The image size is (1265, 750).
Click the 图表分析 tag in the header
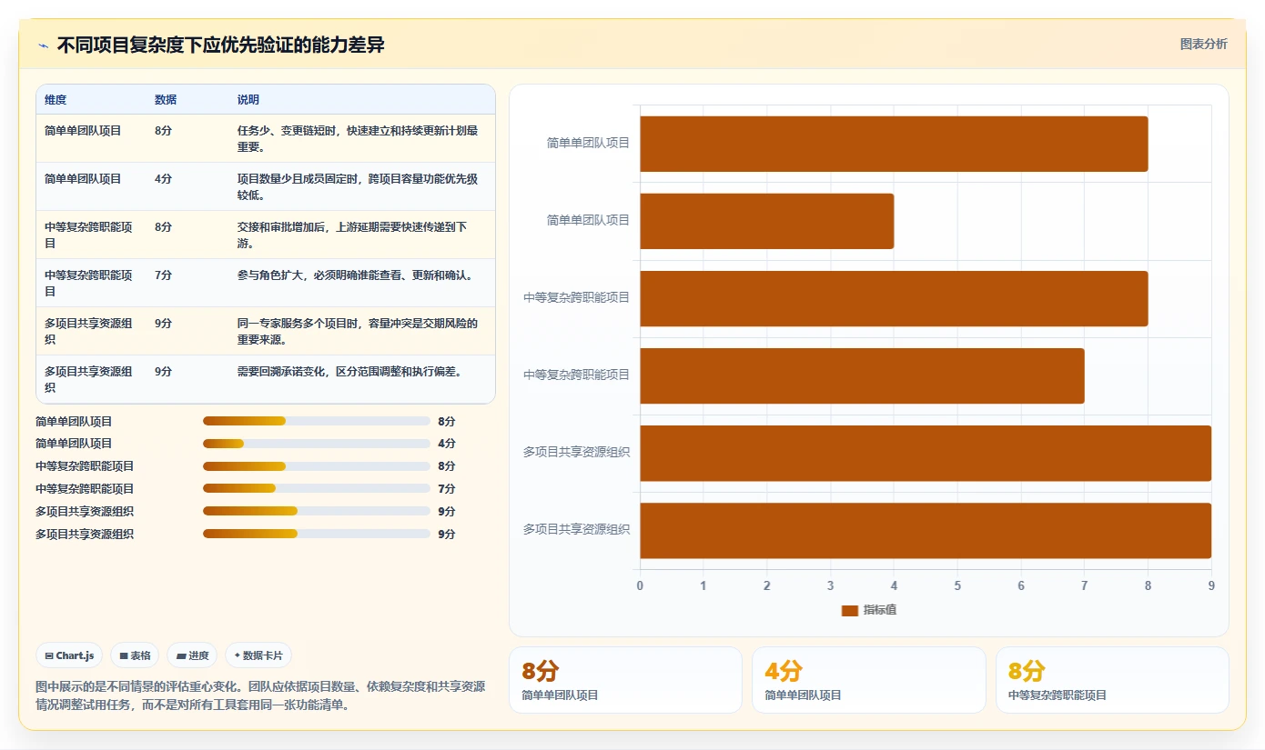tap(1203, 44)
